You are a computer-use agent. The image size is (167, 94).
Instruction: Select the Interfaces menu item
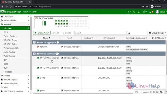pyautogui.click(x=15, y=28)
